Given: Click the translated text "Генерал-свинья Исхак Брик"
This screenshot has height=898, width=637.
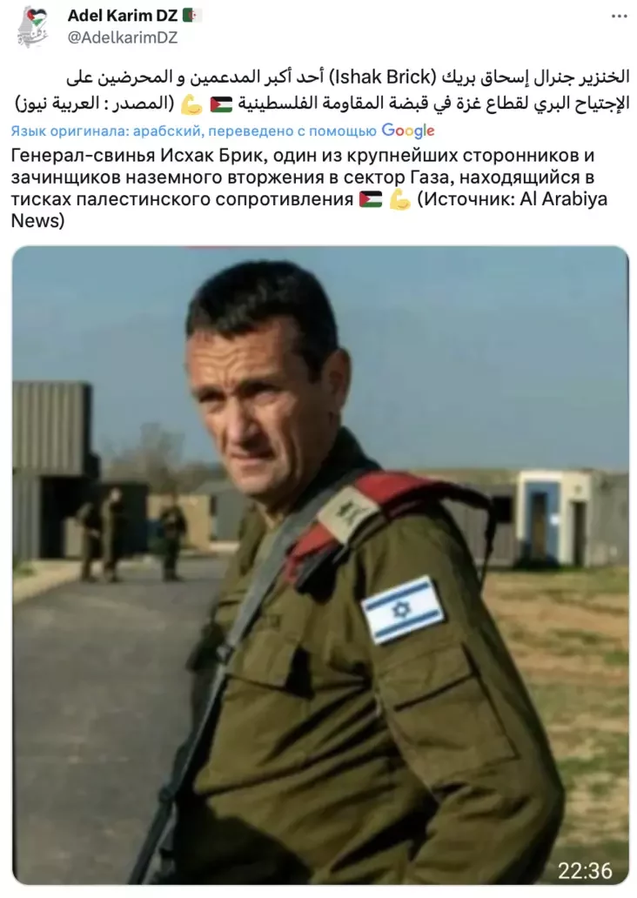Looking at the screenshot, I should pos(136,155).
